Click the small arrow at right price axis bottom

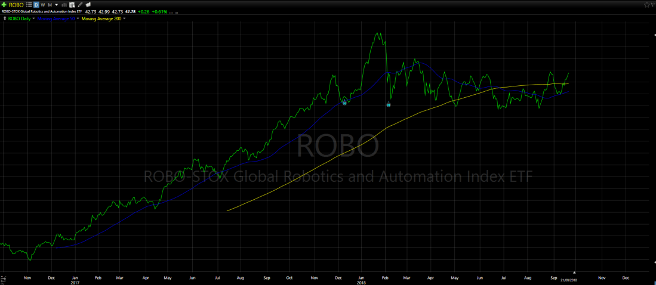point(655,262)
